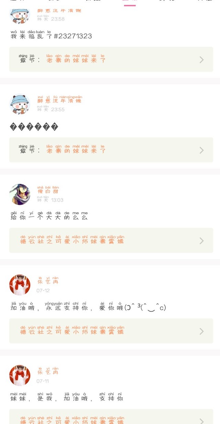Open username 乐艺冉 on the 07-11 comment

click(48, 371)
